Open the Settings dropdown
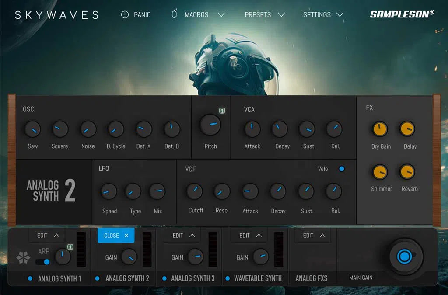The height and width of the screenshot is (295, 448). click(323, 14)
